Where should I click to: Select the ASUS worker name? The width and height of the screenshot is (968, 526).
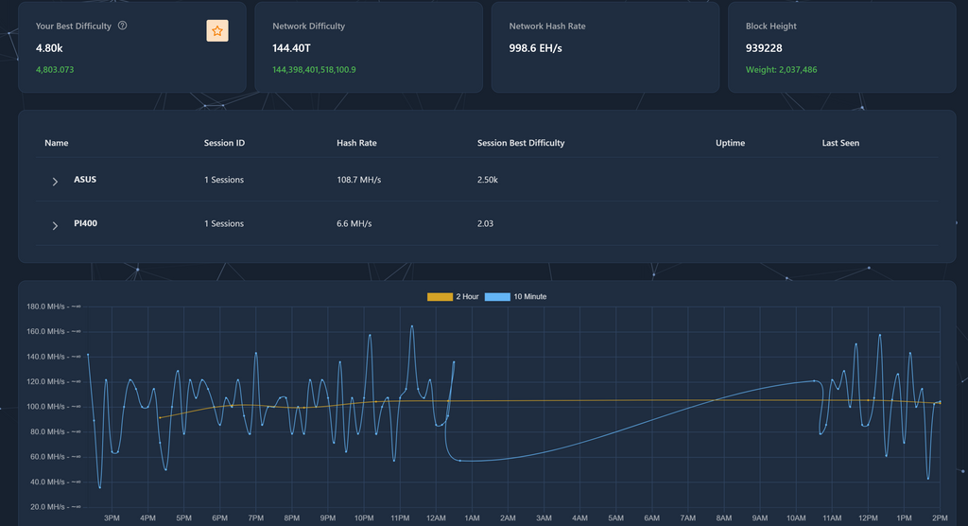point(85,180)
